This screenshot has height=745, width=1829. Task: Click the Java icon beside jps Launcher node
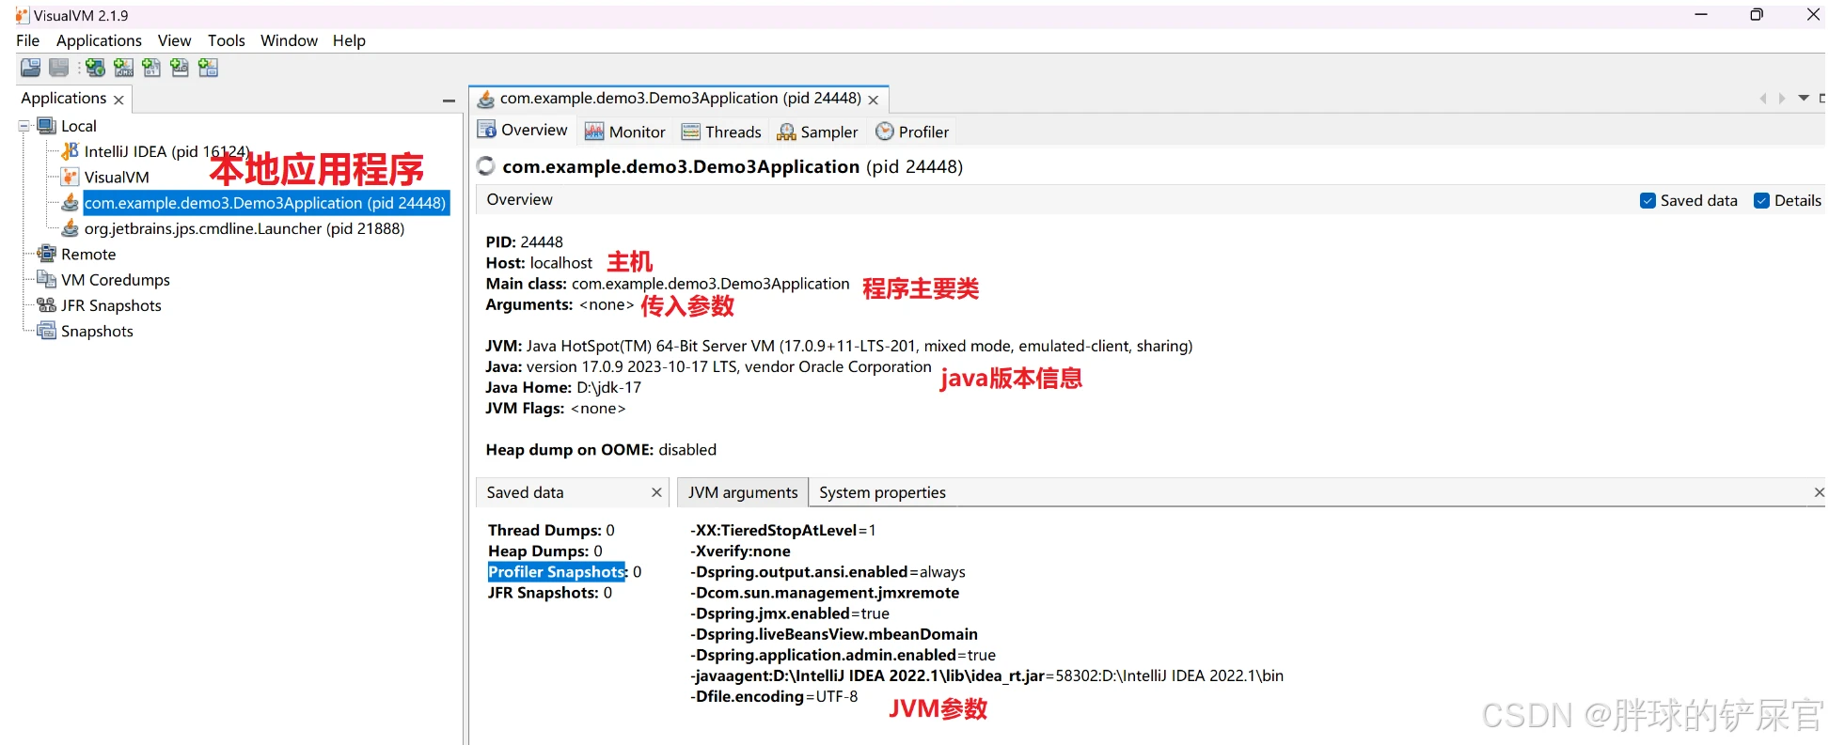point(71,228)
